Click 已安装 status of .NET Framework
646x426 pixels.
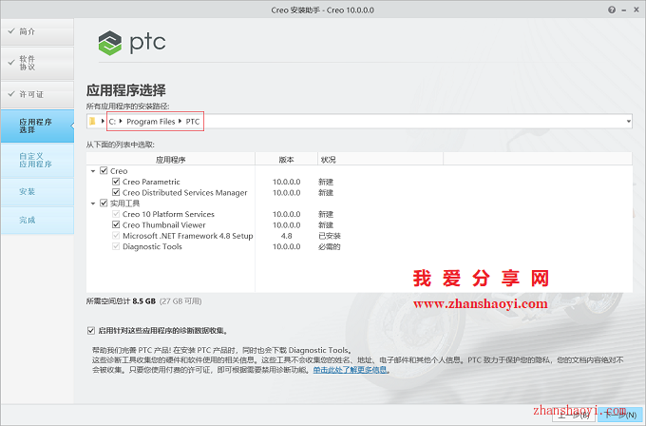click(330, 236)
